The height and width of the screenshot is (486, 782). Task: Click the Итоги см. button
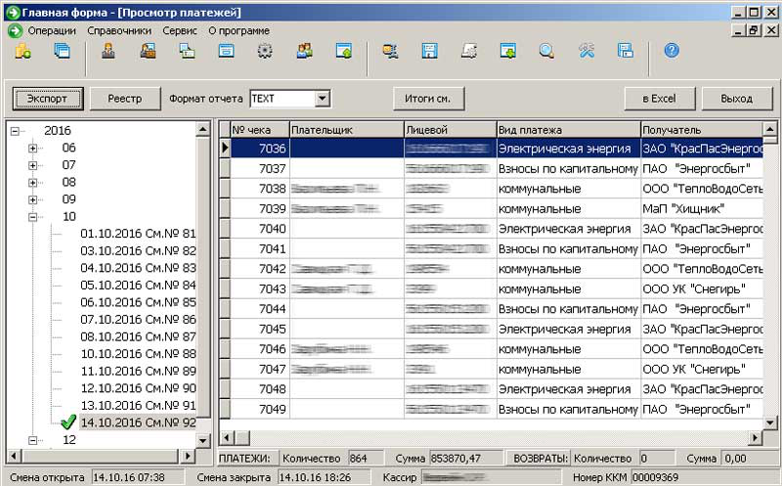coord(428,99)
